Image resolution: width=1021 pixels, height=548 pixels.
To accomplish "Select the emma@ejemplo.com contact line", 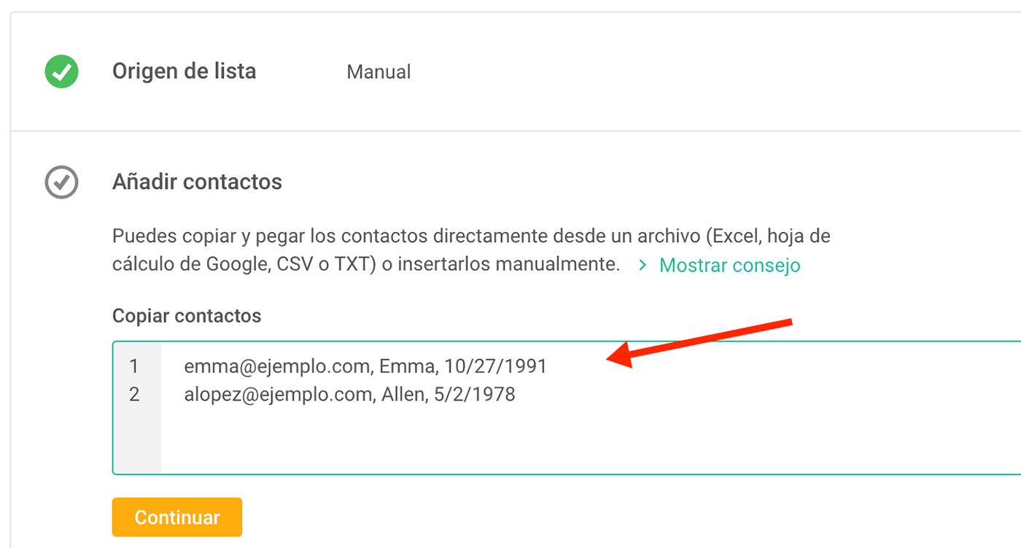I will coord(365,366).
